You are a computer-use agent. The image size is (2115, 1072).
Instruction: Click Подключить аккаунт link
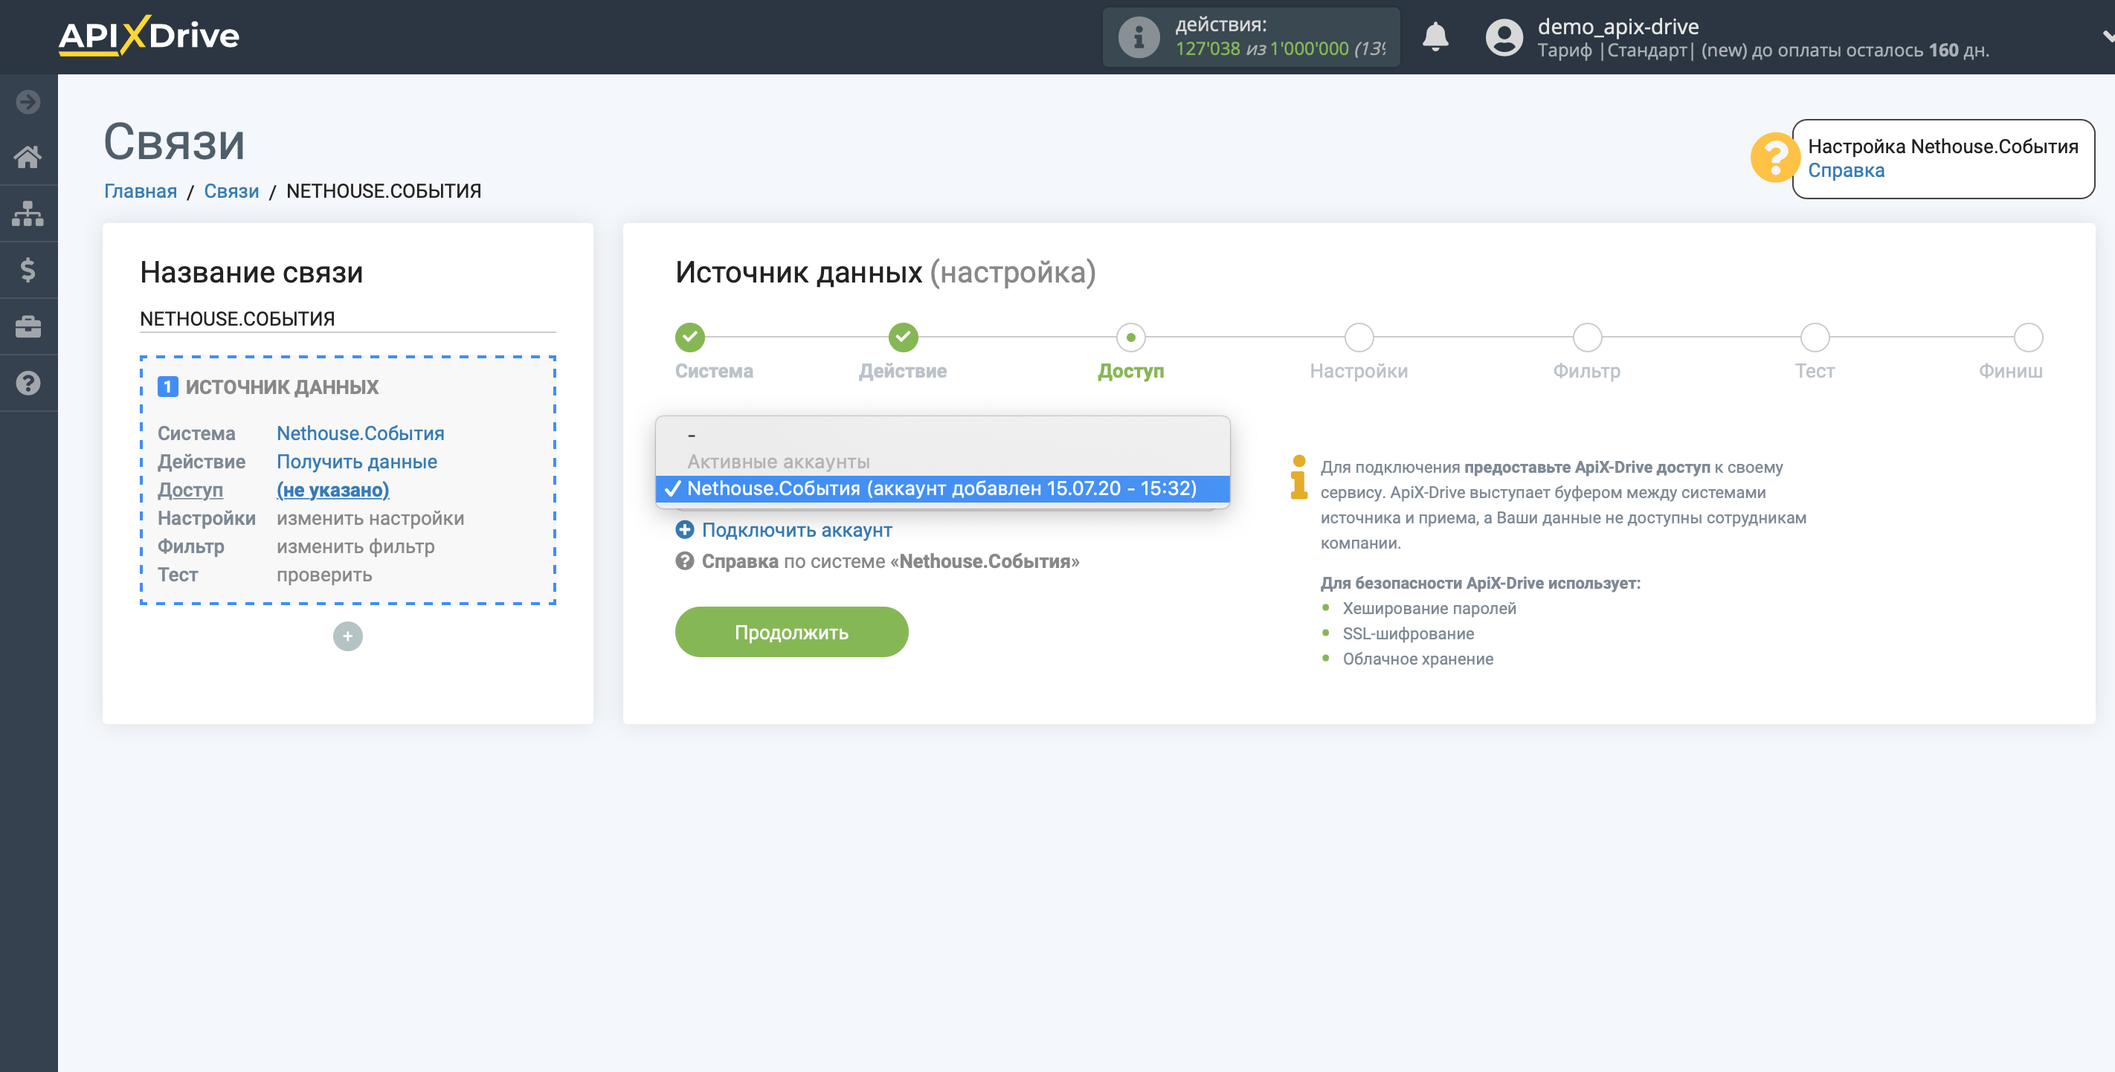click(x=796, y=530)
